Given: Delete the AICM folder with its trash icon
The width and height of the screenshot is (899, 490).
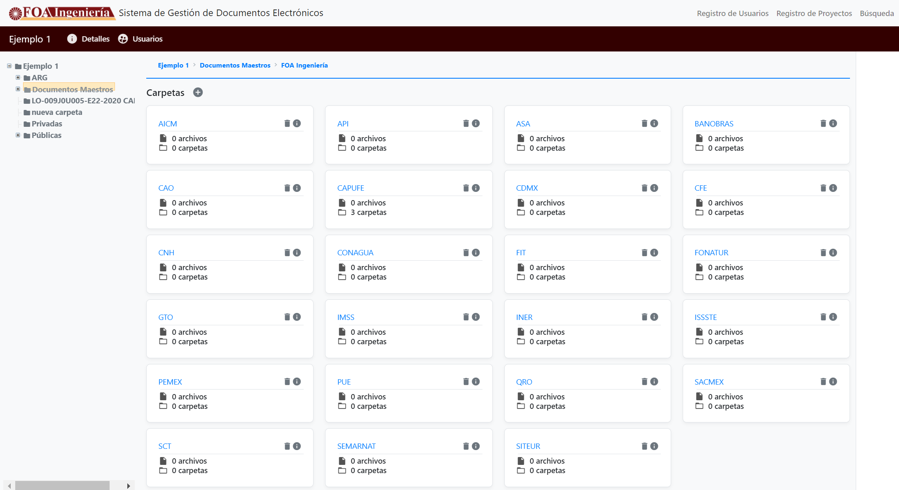Looking at the screenshot, I should (287, 124).
